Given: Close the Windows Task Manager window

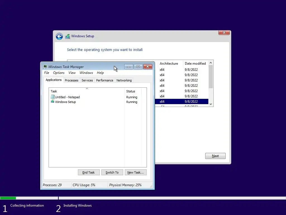Looking at the screenshot, I should (x=148, y=67).
